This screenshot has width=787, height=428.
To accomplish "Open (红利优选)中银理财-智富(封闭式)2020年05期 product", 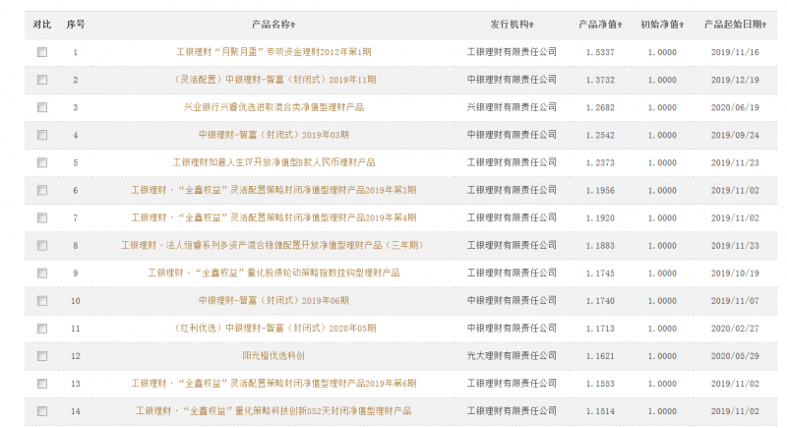I will click(x=273, y=329).
